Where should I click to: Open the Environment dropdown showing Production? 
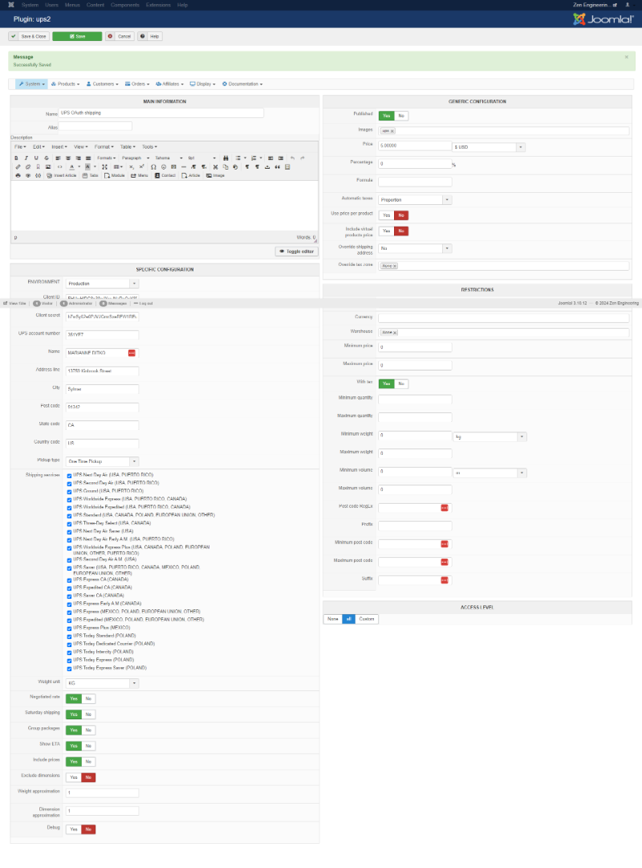pyautogui.click(x=102, y=284)
